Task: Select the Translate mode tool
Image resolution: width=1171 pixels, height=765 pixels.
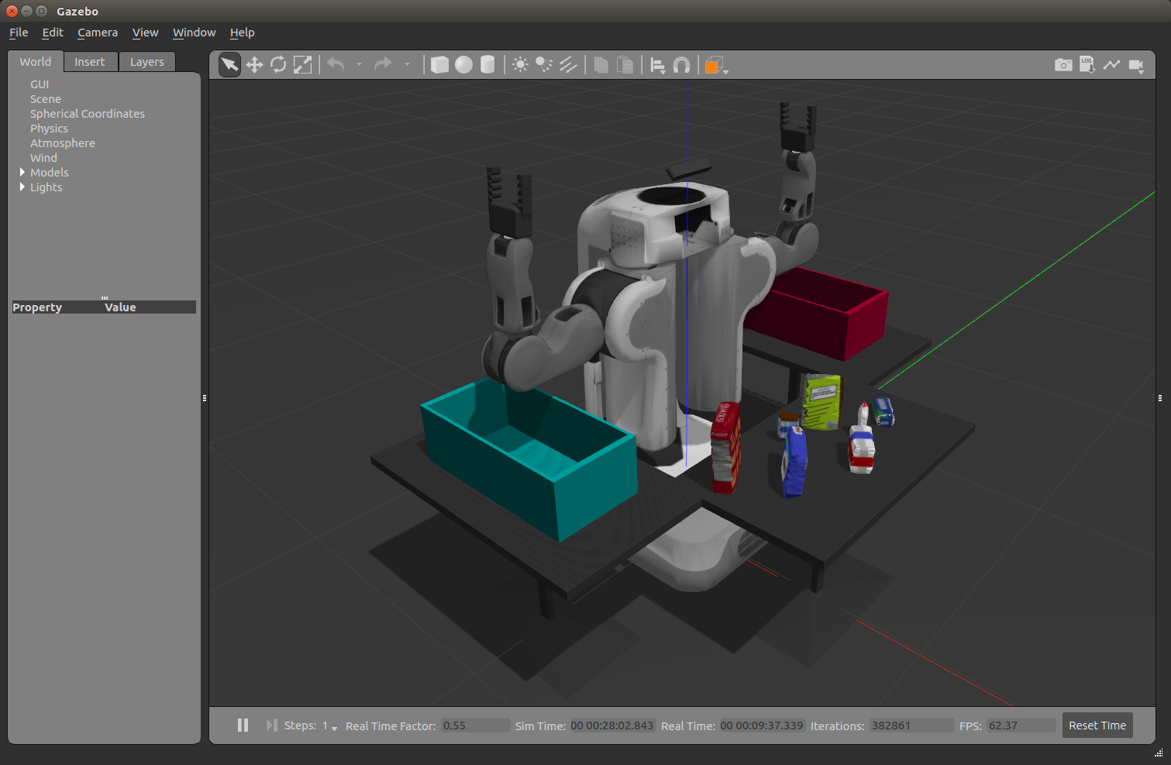Action: click(x=254, y=65)
